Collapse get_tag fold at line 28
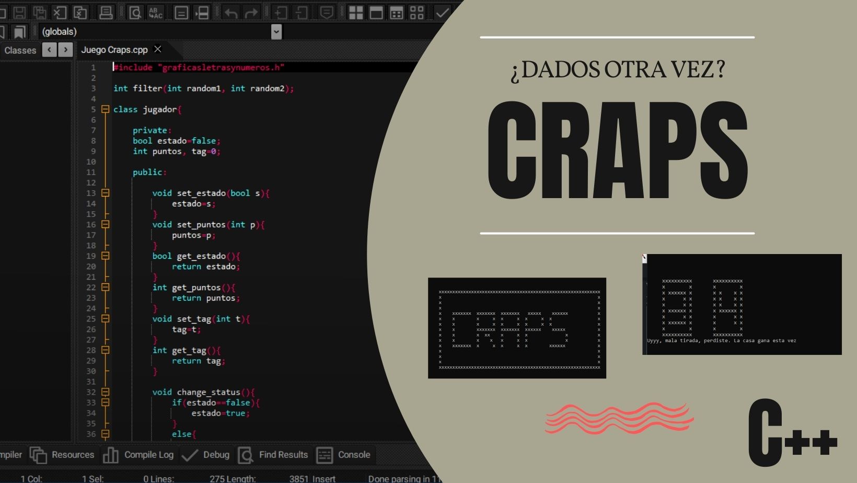857x483 pixels. [x=105, y=350]
